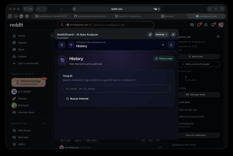
Task: Open a new Safari tab
Action: (x=216, y=9)
